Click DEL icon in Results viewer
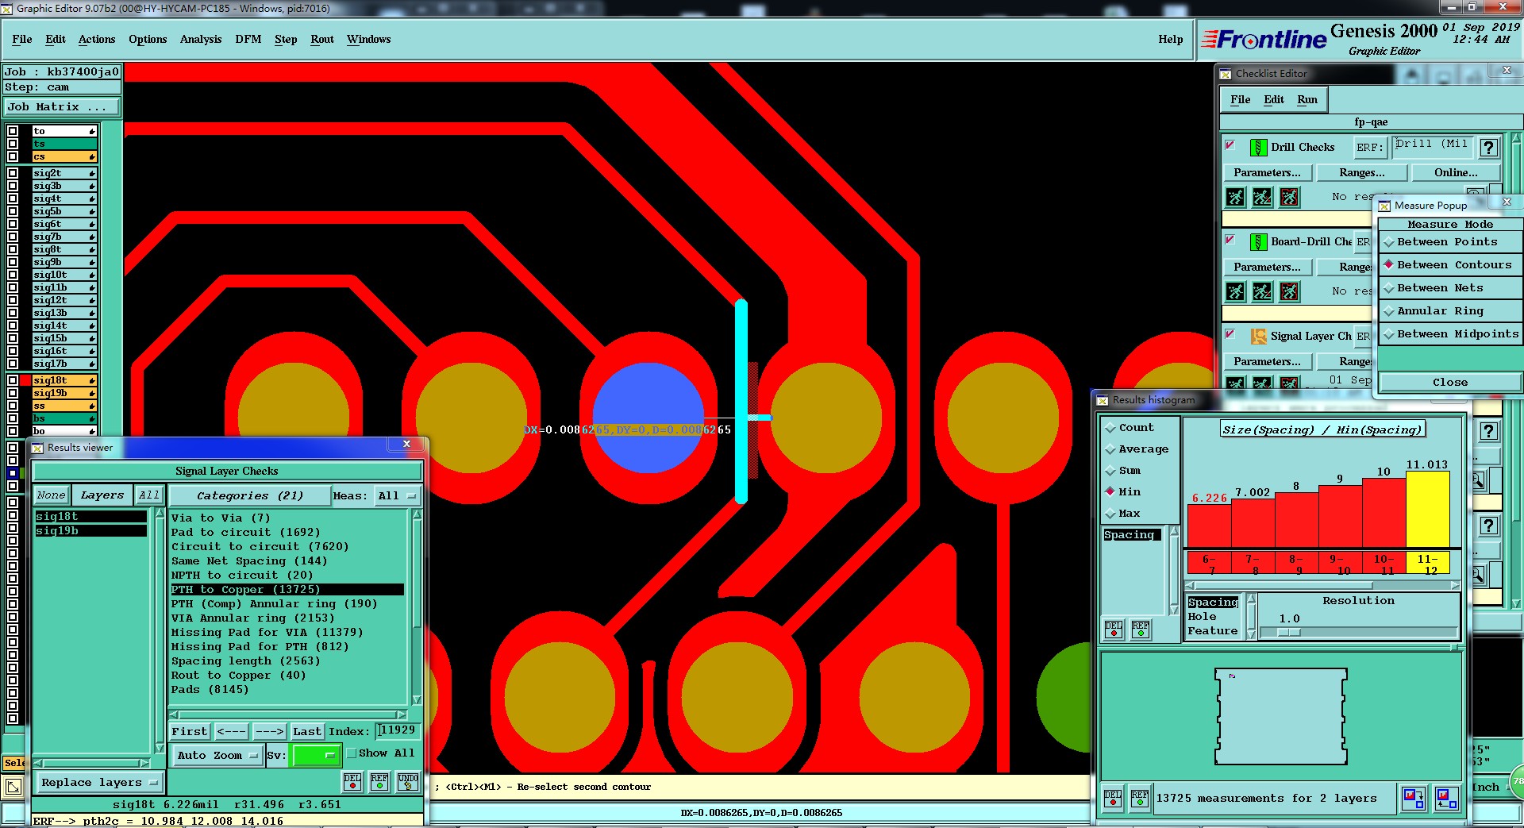Screen dimensions: 1524x828 tap(352, 782)
